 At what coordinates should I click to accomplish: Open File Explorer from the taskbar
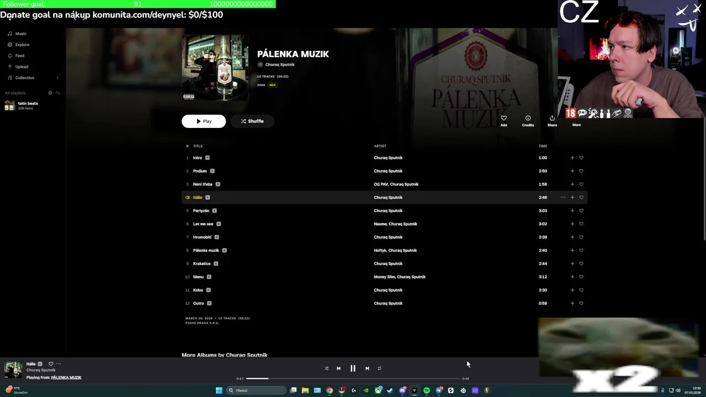click(305, 390)
